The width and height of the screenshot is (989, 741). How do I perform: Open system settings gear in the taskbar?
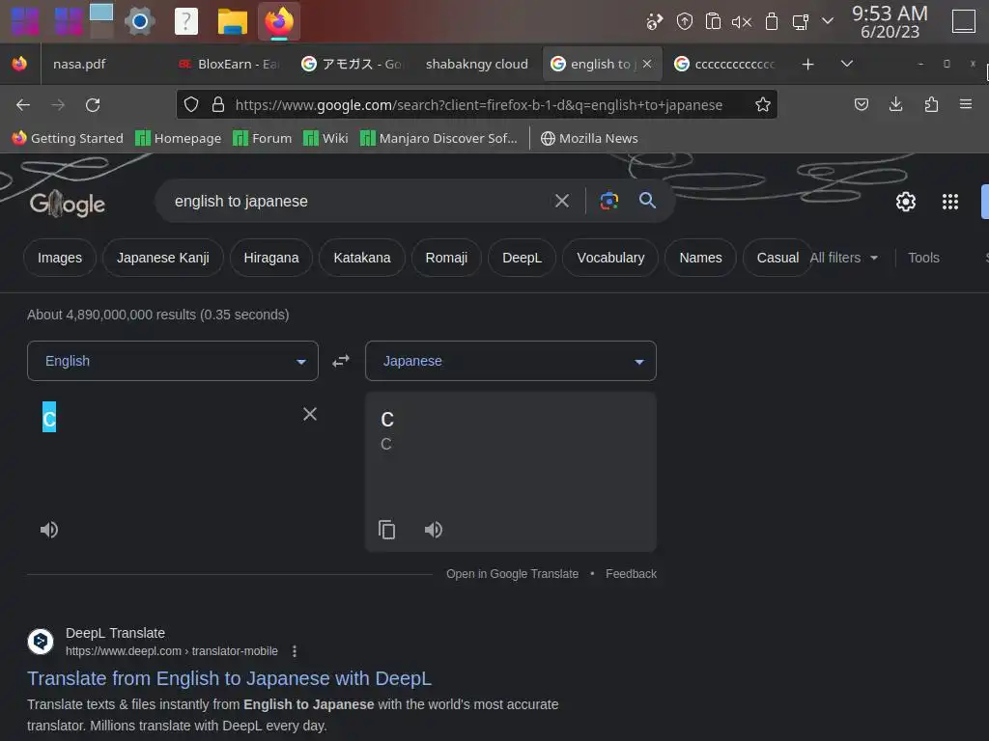pyautogui.click(x=139, y=22)
